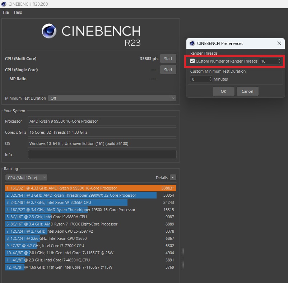288x283 pixels.
Task: Increase minimum test minutes with up arrow
Action: tap(210, 78)
